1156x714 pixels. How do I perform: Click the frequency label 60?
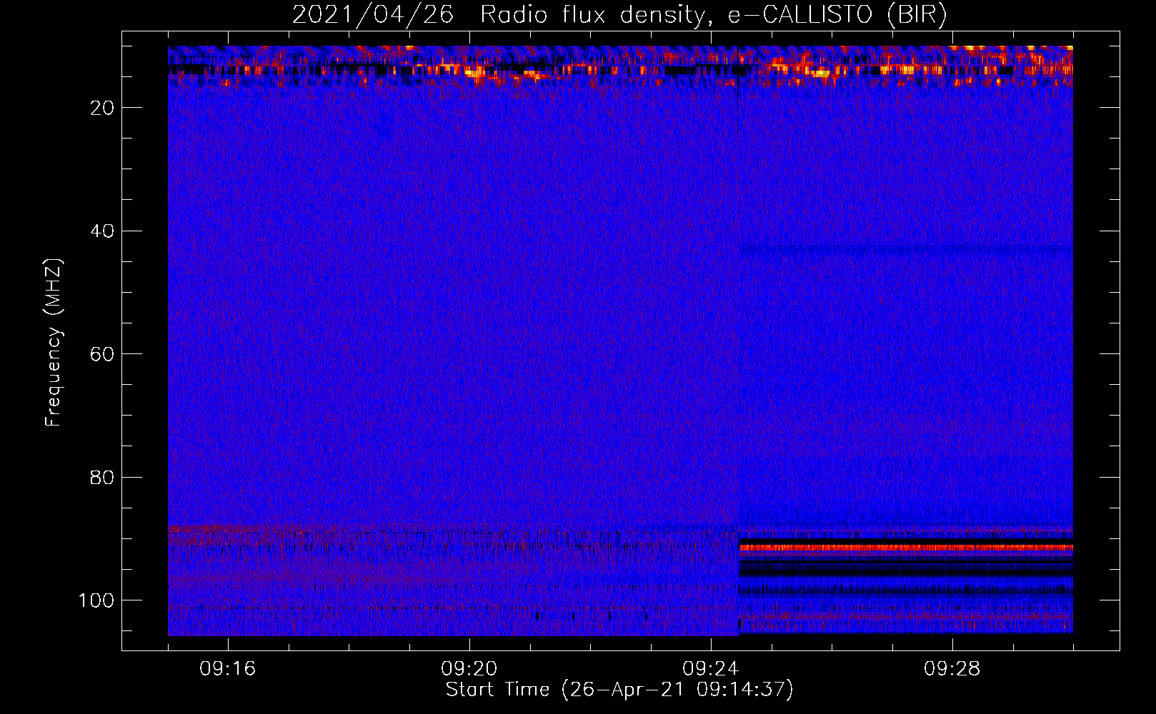102,355
